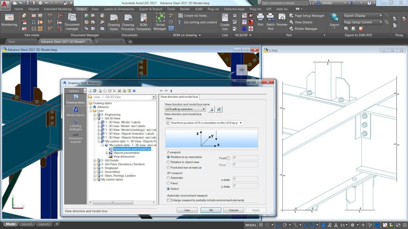Select Relative to object view
The width and height of the screenshot is (408, 229).
(x=169, y=162)
